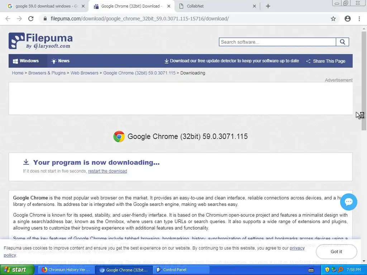Click the Google Chrome (32bit) 59.0.3071.115 title
This screenshot has width=367, height=275.
187,136
